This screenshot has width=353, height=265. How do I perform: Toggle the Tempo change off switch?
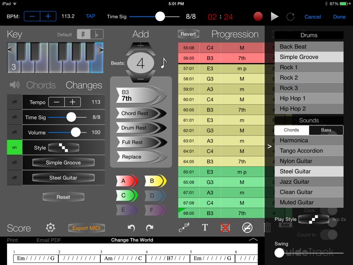point(15,102)
